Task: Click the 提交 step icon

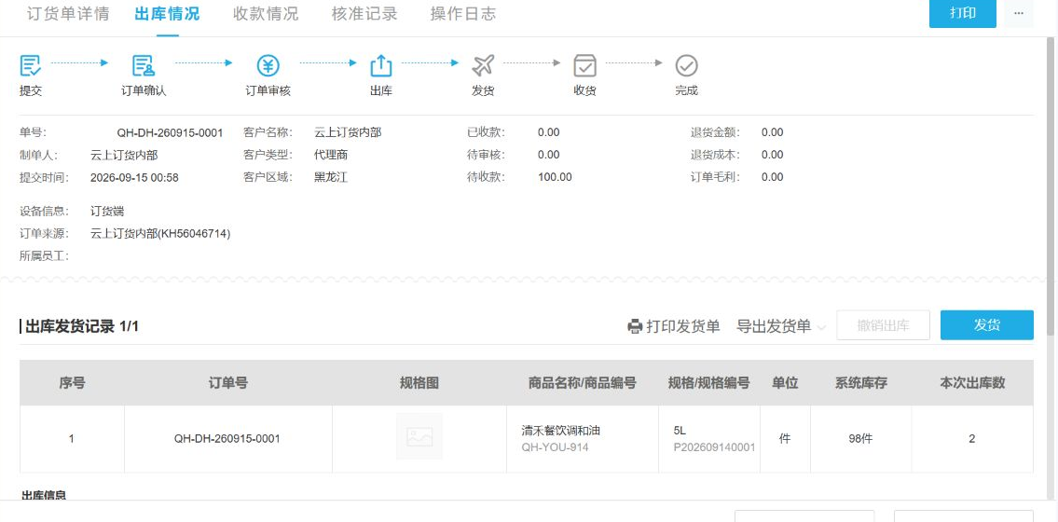Action: [31, 65]
